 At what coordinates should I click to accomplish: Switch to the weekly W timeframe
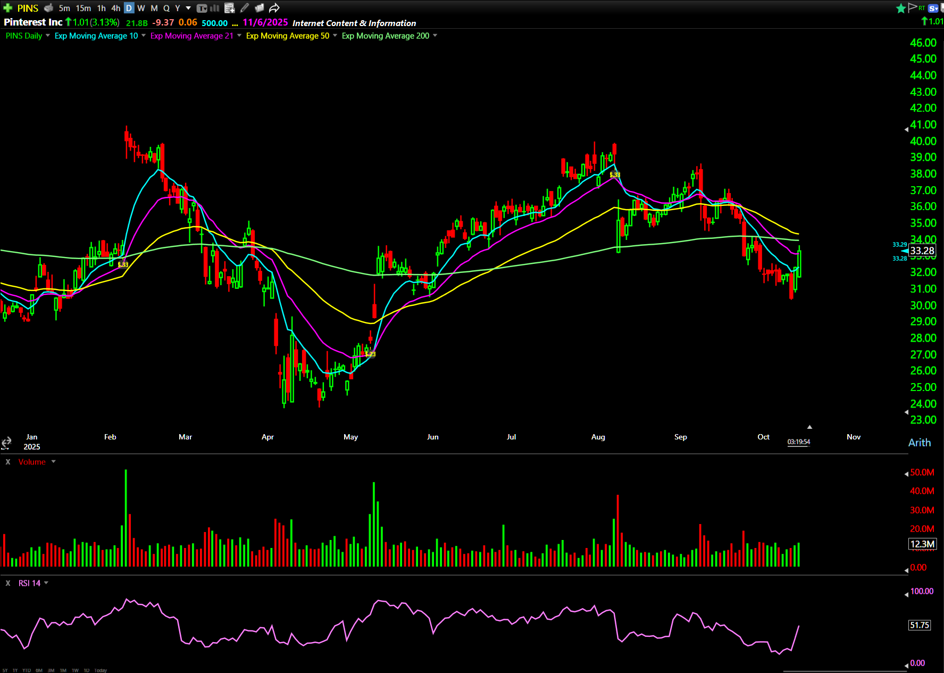(141, 8)
